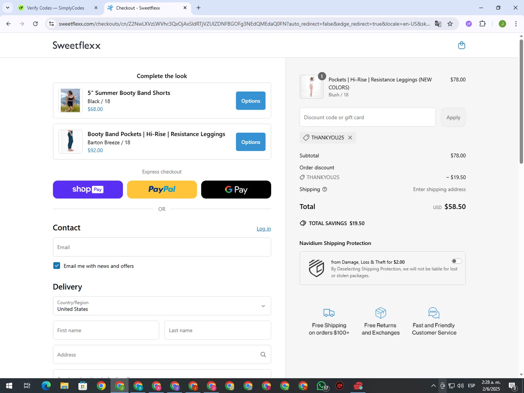Remove the THANKYOU25 discount code
This screenshot has height=393, width=524.
click(350, 138)
